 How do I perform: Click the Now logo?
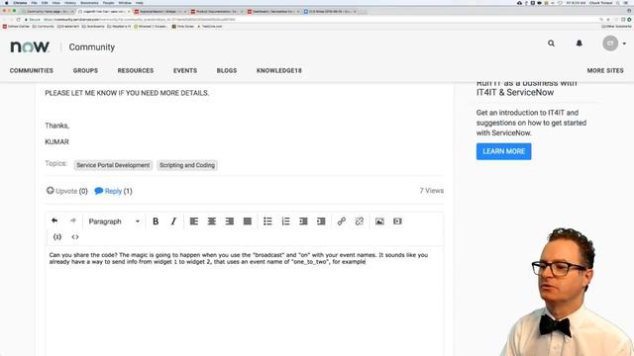coord(30,46)
